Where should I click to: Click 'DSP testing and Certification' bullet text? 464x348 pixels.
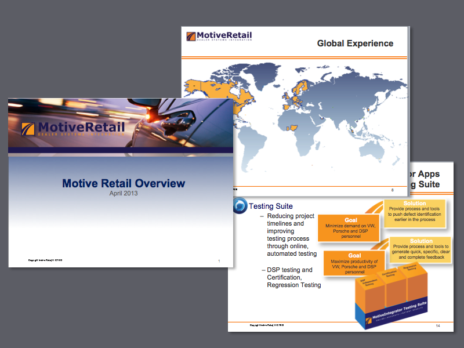[293, 277]
